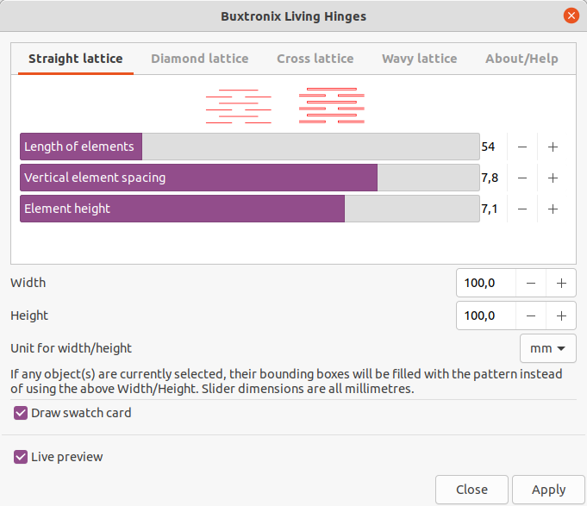Screen dimensions: 587x506
Task: Select the Wavy lattice tab
Action: [x=419, y=59]
